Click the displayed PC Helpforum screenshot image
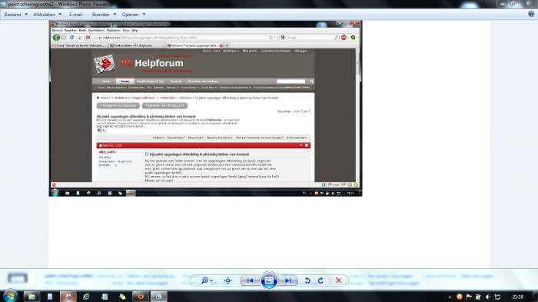 click(205, 108)
